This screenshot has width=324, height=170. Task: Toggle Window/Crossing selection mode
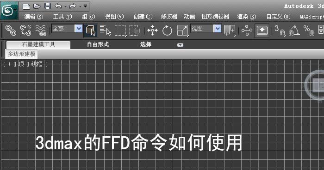pyautogui.click(x=135, y=30)
